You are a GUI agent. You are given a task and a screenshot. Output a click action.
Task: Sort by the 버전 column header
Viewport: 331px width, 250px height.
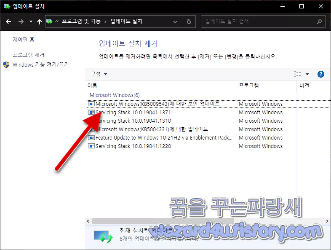click(304, 86)
